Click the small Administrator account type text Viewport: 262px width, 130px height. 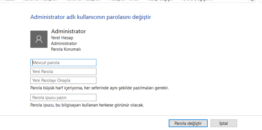pyautogui.click(x=64, y=43)
